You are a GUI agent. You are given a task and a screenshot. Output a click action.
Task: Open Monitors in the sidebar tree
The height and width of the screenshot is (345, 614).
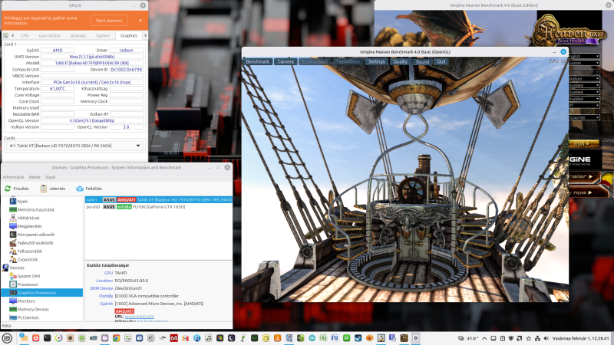tap(26, 301)
